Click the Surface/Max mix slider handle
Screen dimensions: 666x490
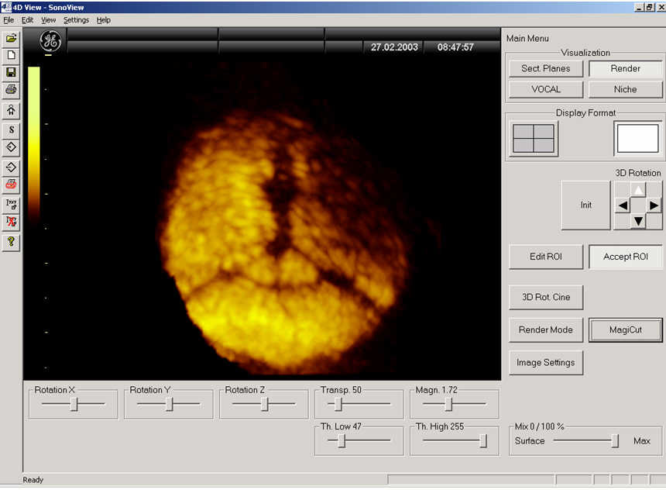(615, 441)
